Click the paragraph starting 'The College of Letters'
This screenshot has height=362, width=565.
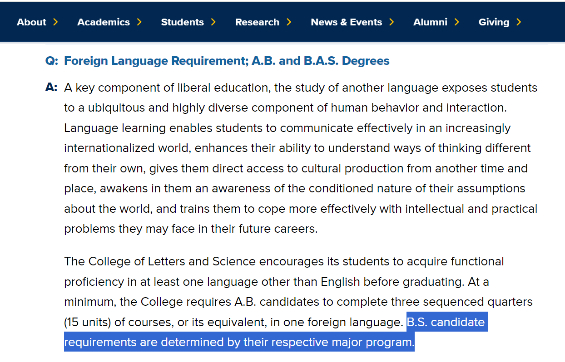coord(298,302)
